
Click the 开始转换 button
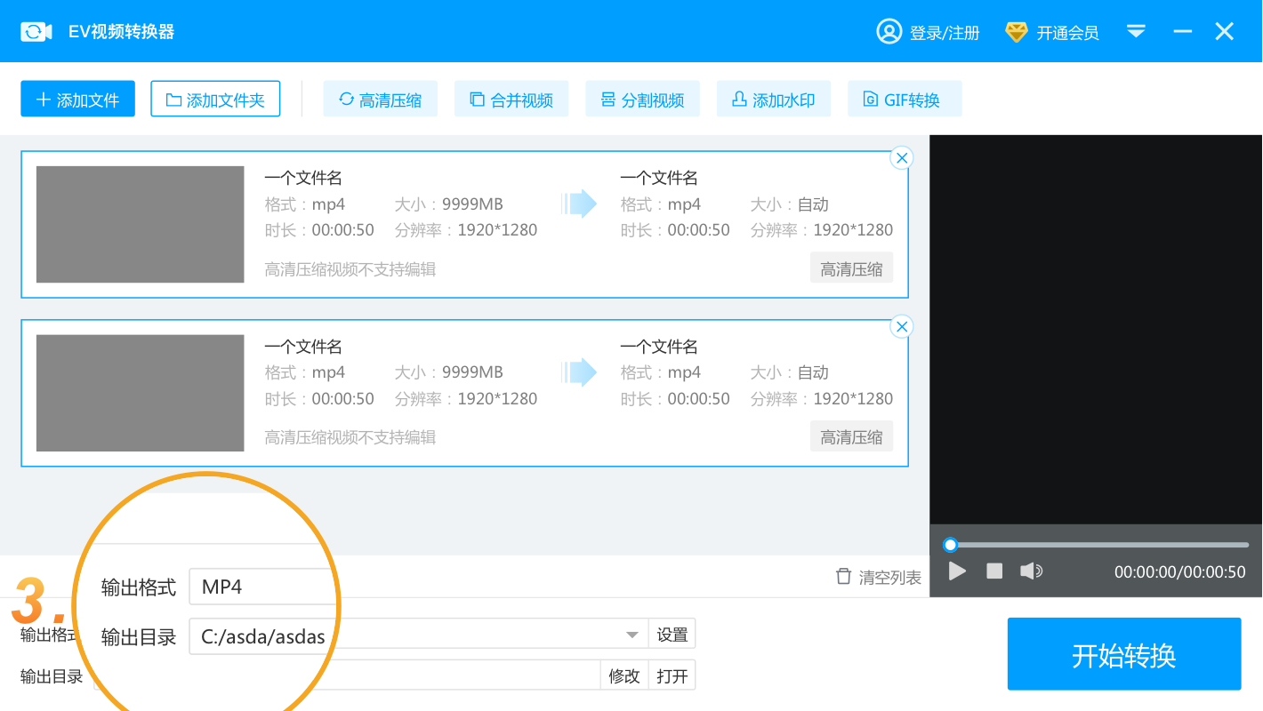coord(1123,655)
